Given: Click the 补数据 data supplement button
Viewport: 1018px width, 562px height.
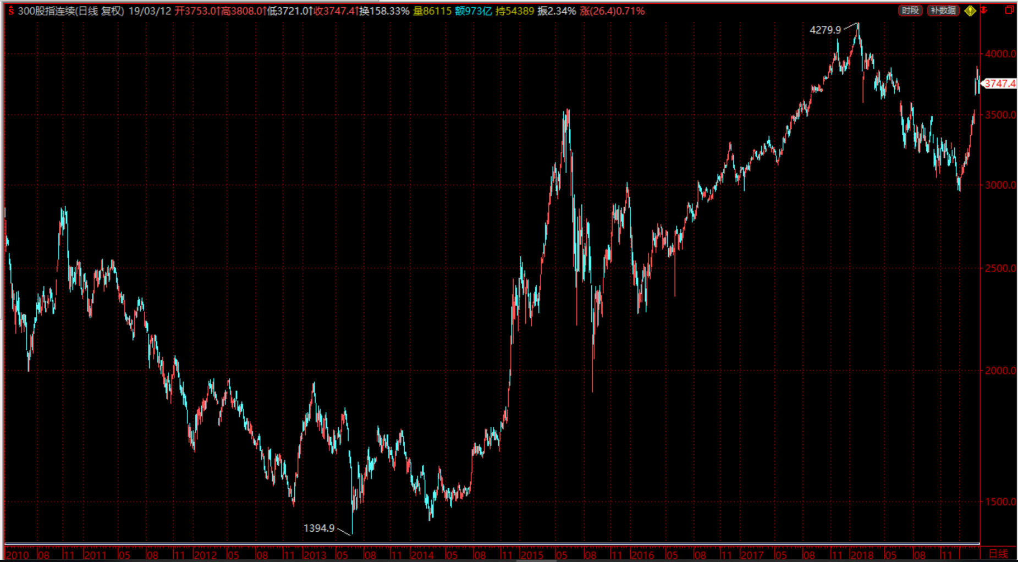Looking at the screenshot, I should (943, 10).
